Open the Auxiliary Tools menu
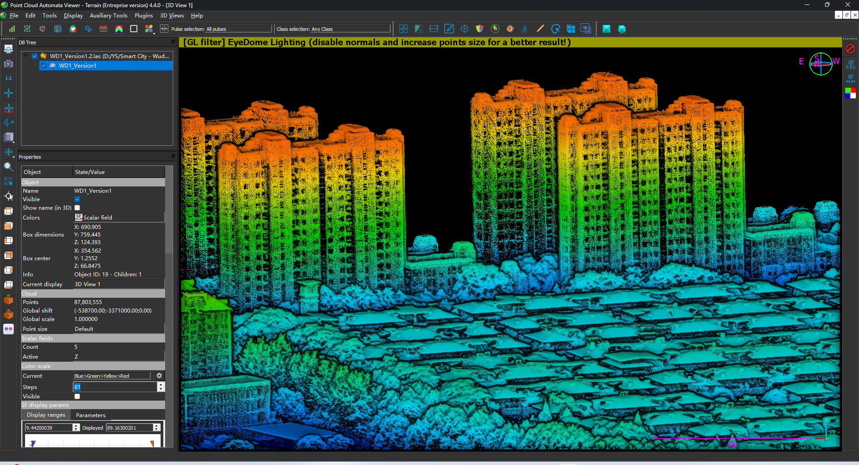 (108, 16)
